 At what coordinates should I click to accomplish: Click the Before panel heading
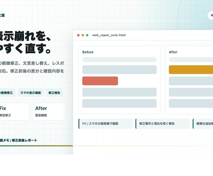[x=88, y=52]
